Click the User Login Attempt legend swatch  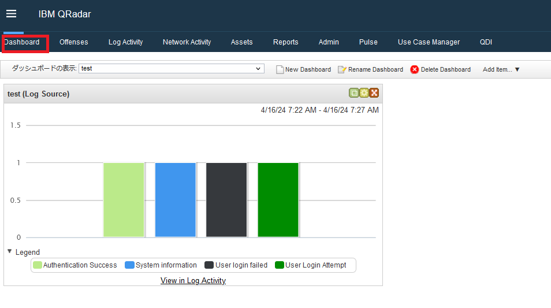(280, 265)
